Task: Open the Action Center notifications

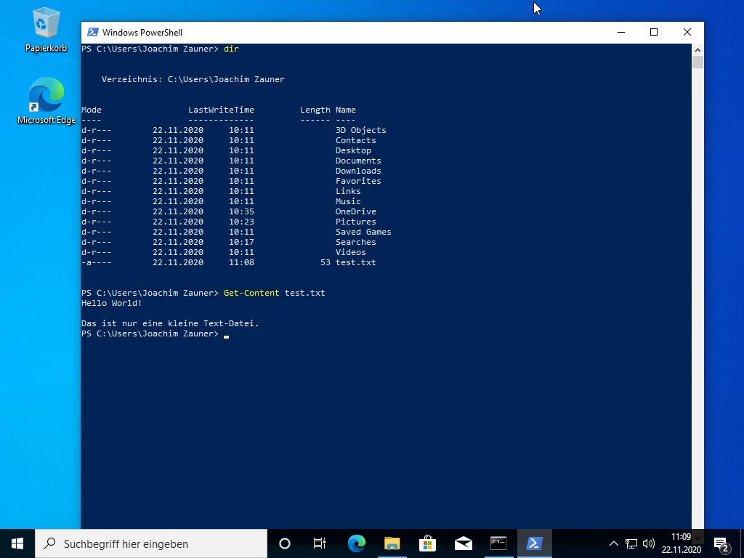Action: point(721,543)
